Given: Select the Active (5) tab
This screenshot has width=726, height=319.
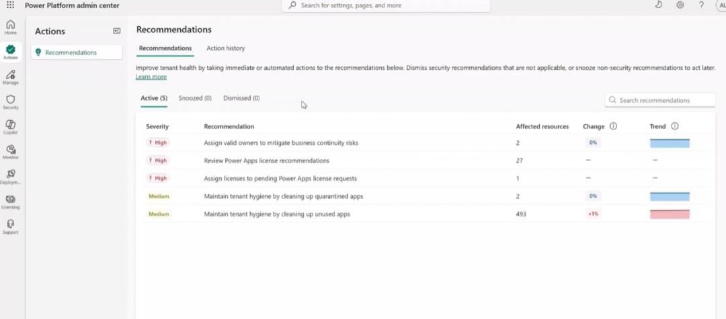Looking at the screenshot, I should pyautogui.click(x=154, y=98).
